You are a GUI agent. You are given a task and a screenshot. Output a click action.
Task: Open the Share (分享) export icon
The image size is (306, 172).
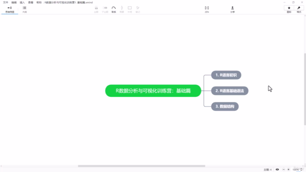232,10
